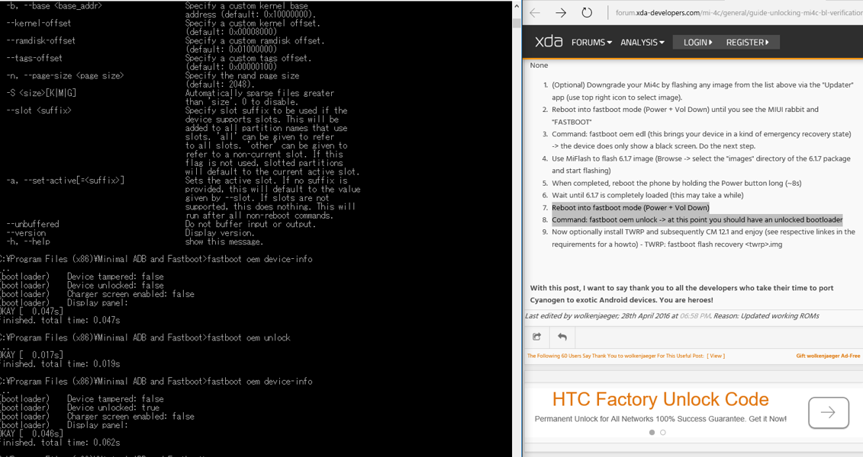
Task: Select step 7 'Reboot into fastboot mode' text
Action: coord(630,208)
